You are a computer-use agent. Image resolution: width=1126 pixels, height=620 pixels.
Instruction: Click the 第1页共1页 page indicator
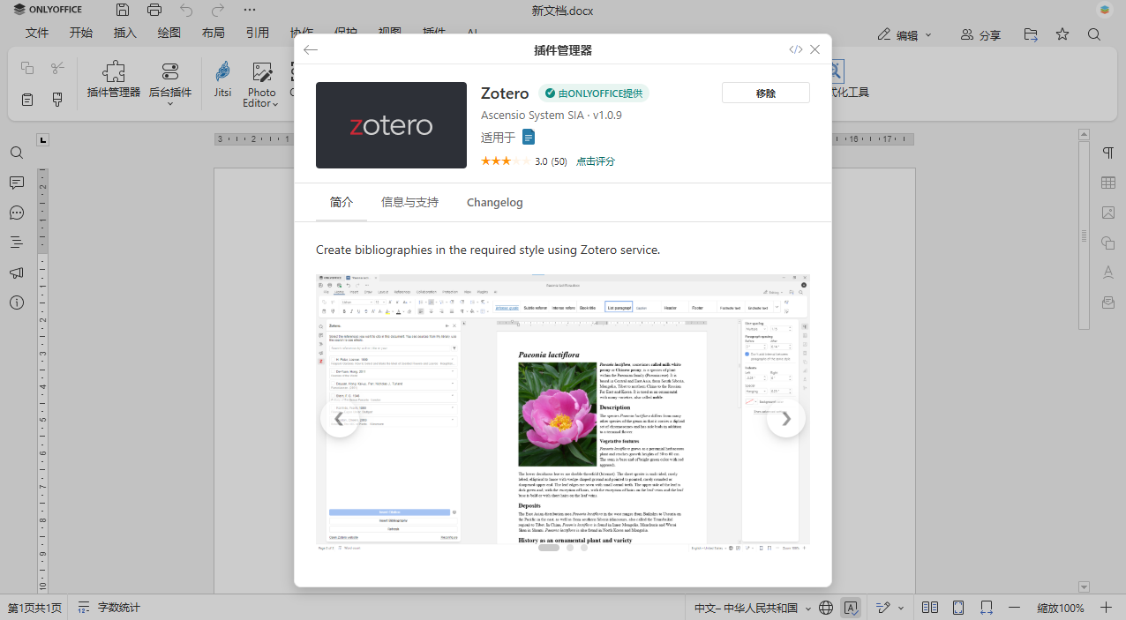pyautogui.click(x=35, y=608)
